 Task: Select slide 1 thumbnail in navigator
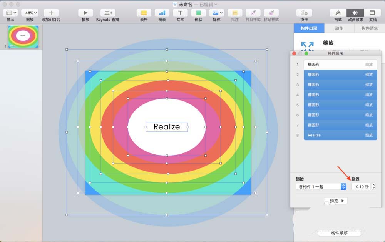click(x=23, y=37)
